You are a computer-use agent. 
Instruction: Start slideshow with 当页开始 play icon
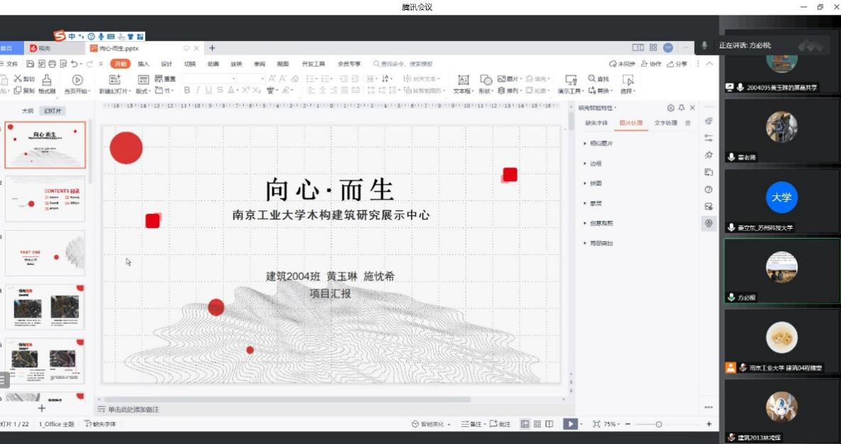coord(77,80)
